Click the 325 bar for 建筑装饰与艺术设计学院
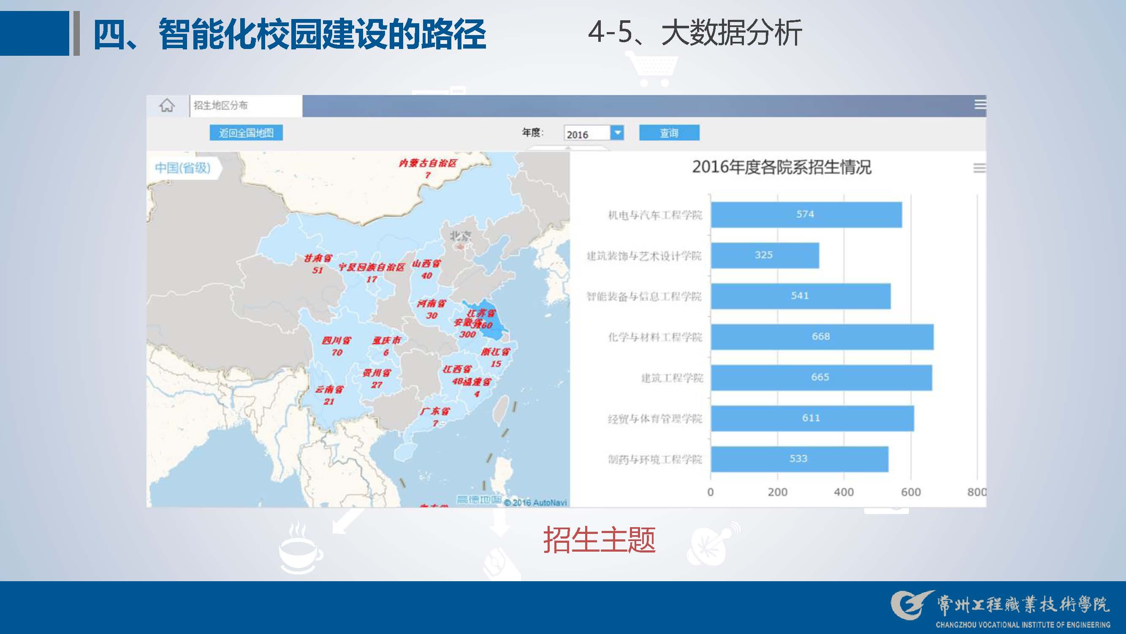 [765, 256]
